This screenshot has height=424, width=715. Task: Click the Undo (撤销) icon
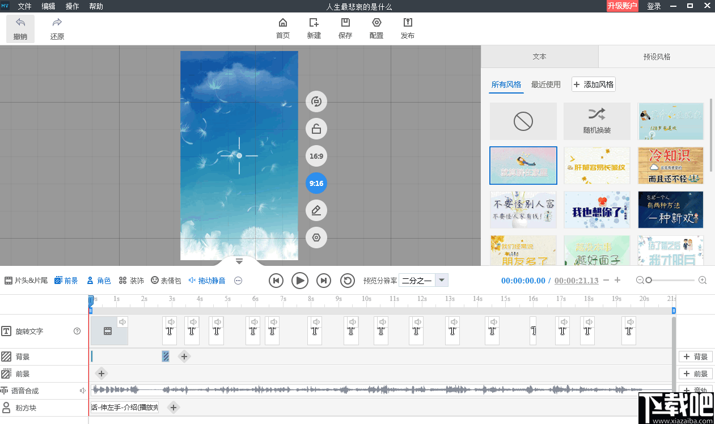tap(20, 23)
